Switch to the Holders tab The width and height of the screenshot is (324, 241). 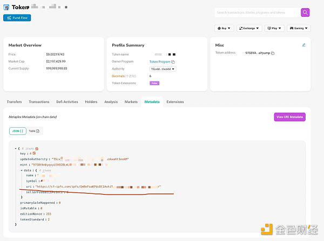(x=91, y=101)
